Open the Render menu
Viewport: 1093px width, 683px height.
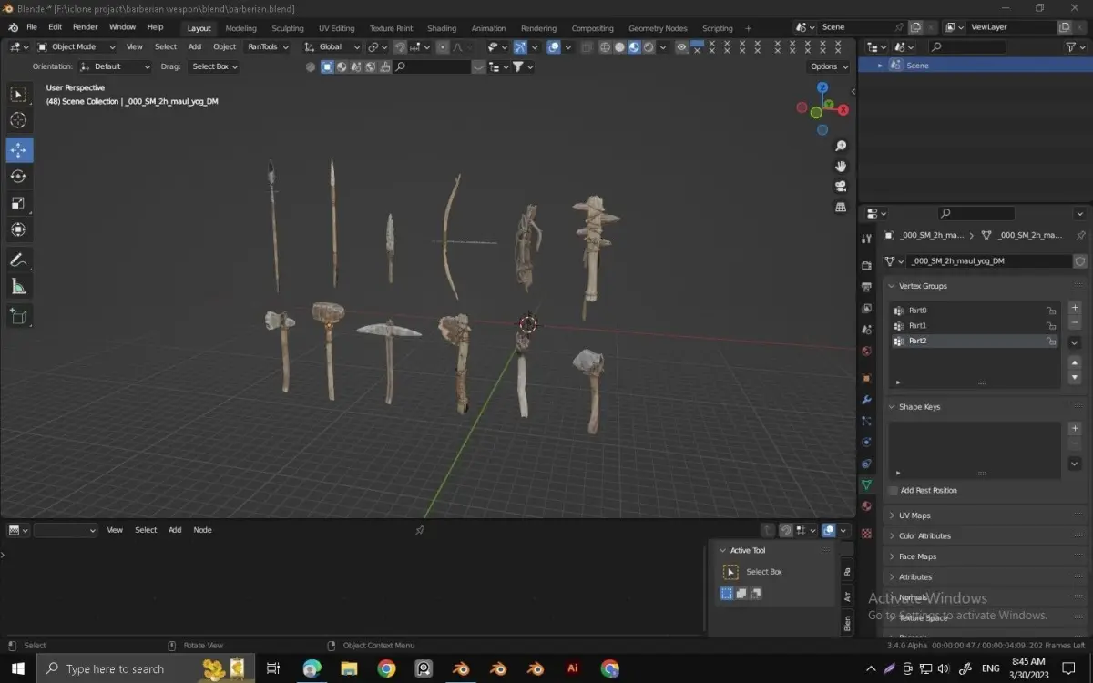coord(85,27)
